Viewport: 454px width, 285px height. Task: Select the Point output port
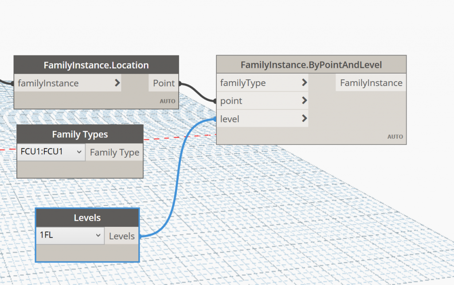(x=164, y=83)
